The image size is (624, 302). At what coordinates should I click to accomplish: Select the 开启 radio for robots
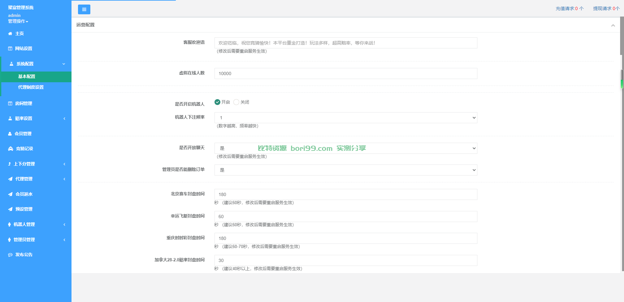[217, 102]
